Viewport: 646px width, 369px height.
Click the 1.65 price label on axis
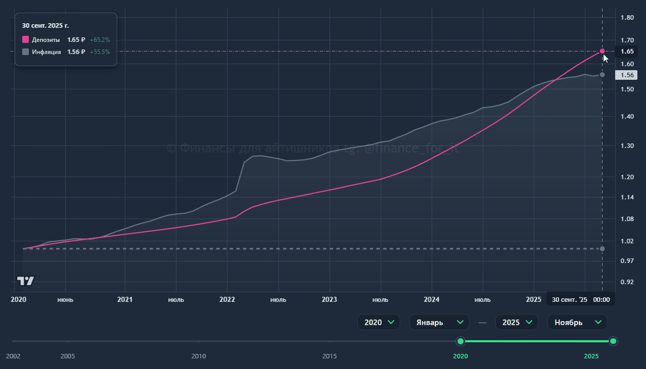[x=626, y=51]
